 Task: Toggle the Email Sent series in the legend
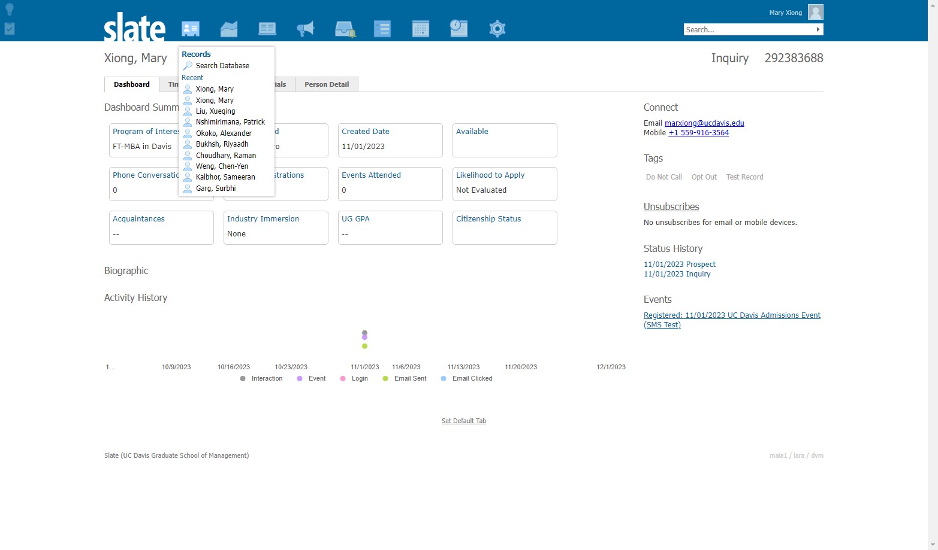pyautogui.click(x=405, y=379)
